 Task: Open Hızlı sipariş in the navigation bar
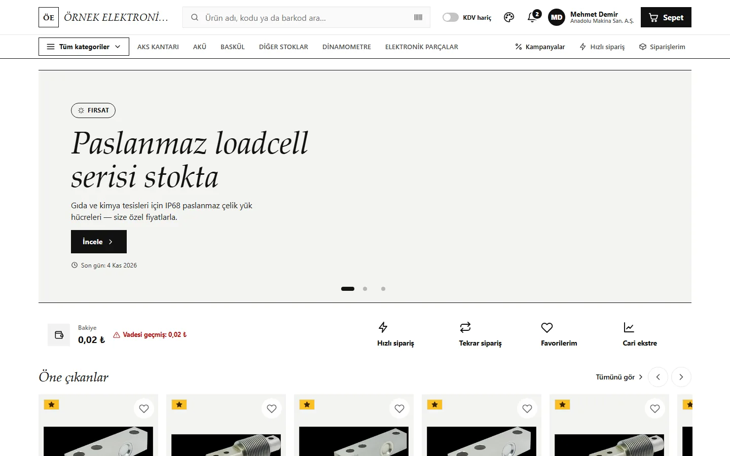(x=602, y=47)
